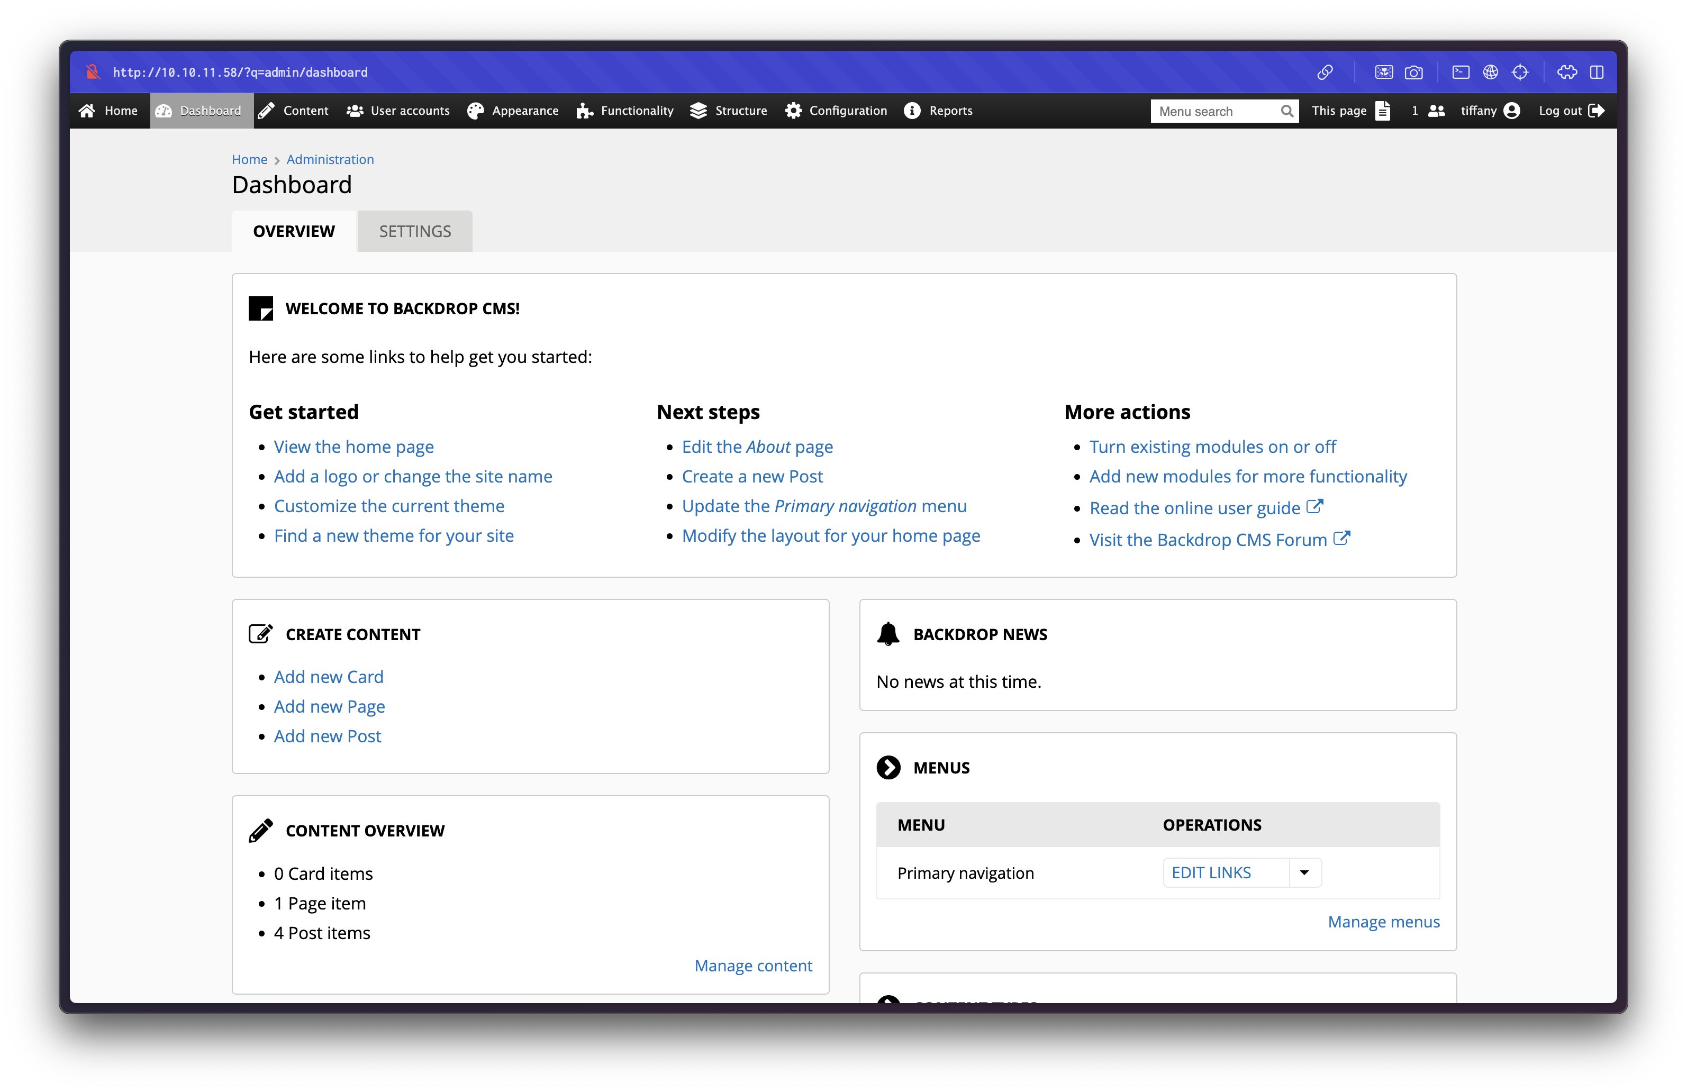The width and height of the screenshot is (1687, 1092).
Task: Click the Create Content edit icon
Action: point(261,633)
